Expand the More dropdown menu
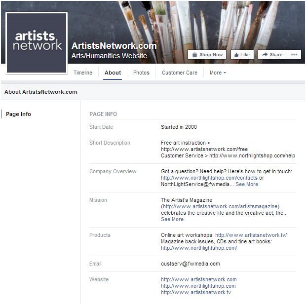 (x=218, y=73)
